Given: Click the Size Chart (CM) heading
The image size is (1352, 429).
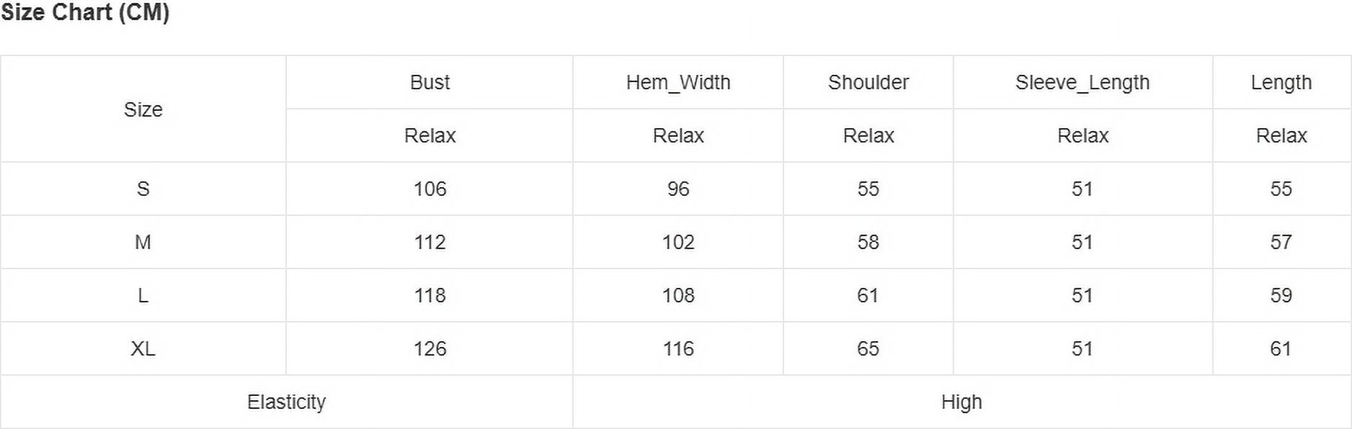Looking at the screenshot, I should pos(85,12).
